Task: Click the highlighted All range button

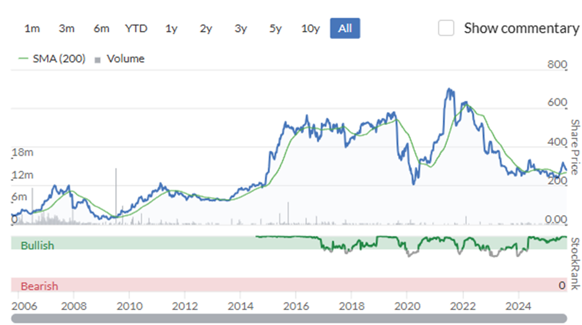Action: 345,28
